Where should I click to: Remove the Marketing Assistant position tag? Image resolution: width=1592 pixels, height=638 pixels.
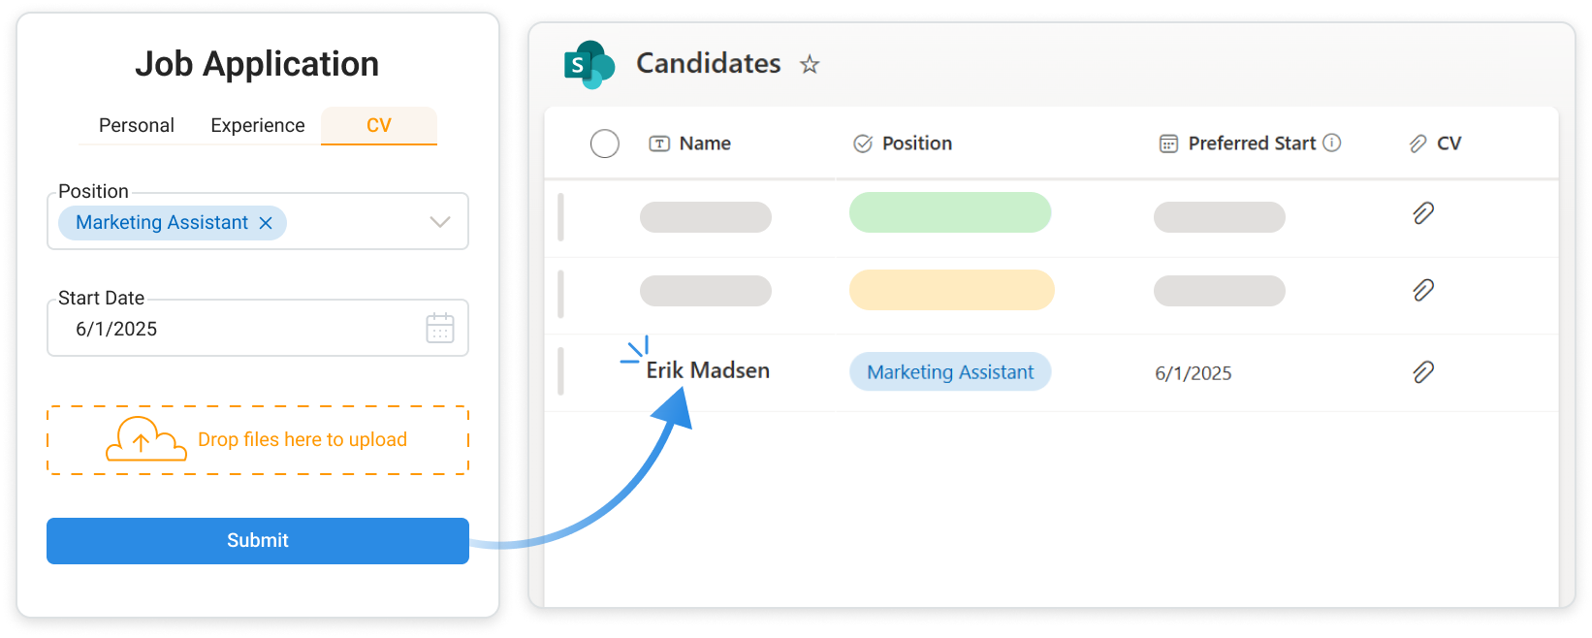266,223
